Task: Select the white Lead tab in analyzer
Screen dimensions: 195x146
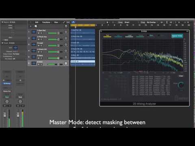Action: 129,36
